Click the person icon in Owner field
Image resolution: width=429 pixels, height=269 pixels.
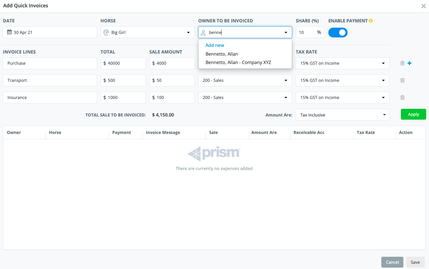click(x=203, y=33)
